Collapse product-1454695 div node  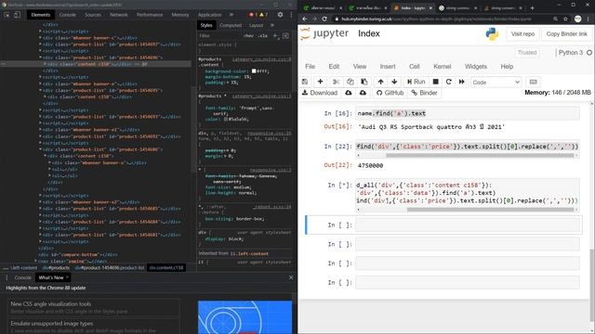(40, 91)
